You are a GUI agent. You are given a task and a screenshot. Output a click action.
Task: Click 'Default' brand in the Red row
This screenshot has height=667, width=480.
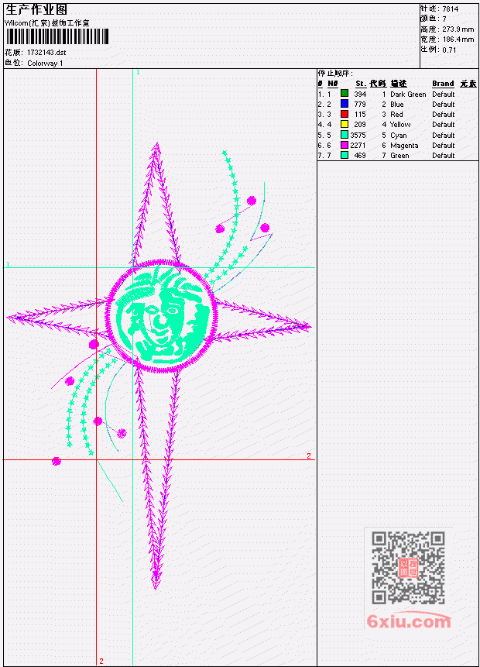pos(444,115)
